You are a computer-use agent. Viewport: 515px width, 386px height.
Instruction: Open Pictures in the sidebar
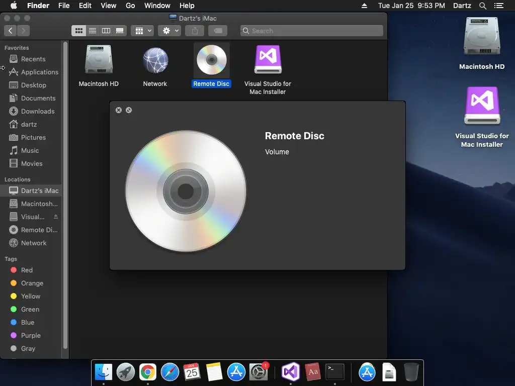(x=31, y=138)
